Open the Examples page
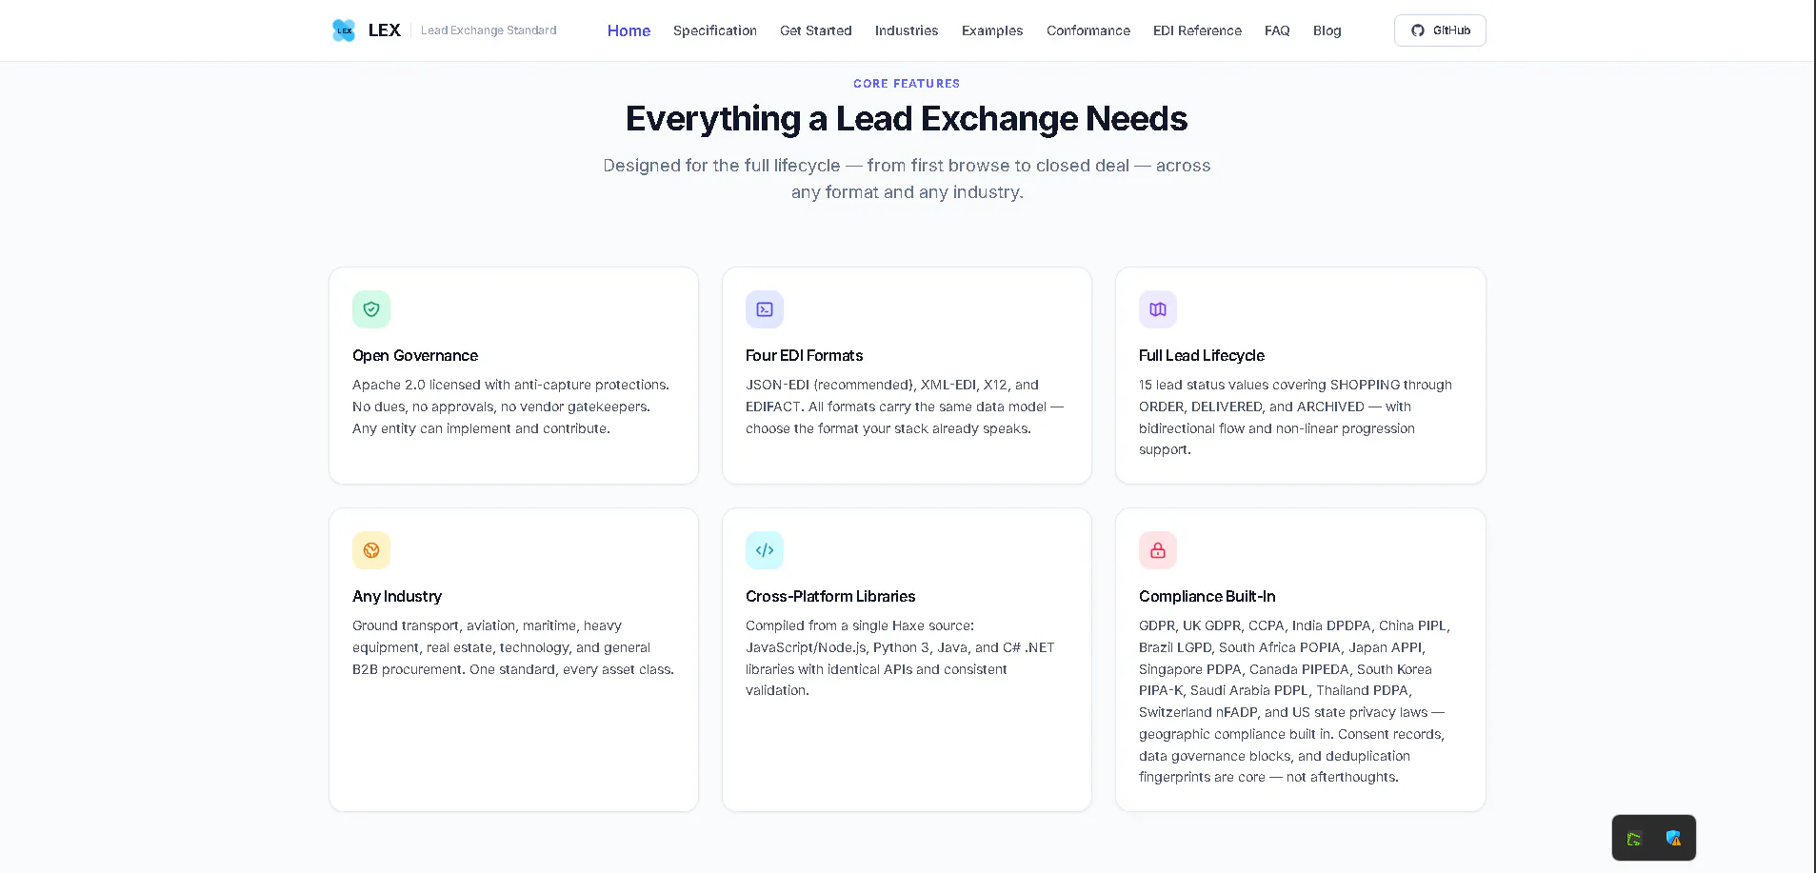 [x=992, y=30]
